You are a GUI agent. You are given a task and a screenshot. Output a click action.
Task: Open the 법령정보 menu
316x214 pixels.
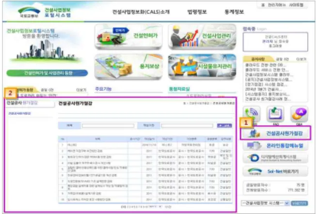tap(197, 12)
